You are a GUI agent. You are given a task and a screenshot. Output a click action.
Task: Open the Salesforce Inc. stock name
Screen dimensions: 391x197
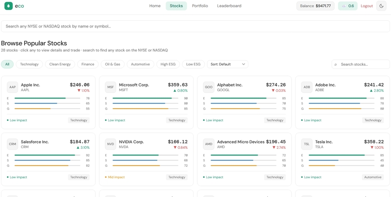(x=35, y=142)
